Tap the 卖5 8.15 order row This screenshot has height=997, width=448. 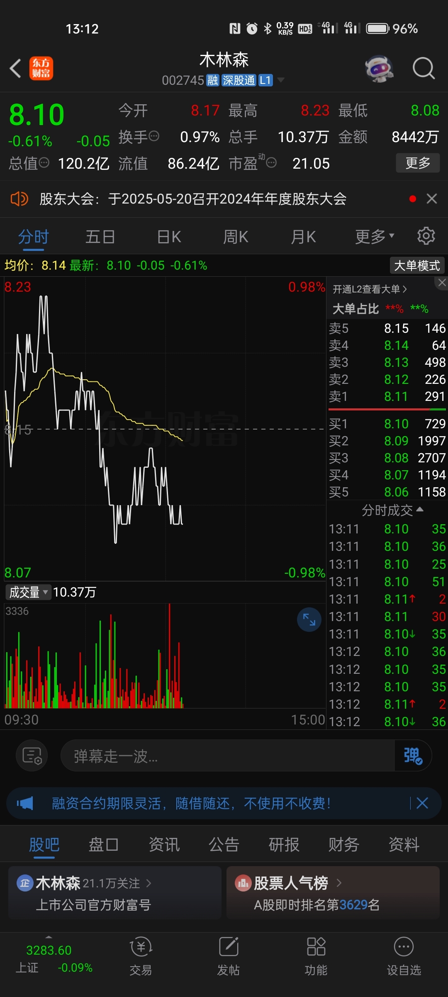coord(387,328)
